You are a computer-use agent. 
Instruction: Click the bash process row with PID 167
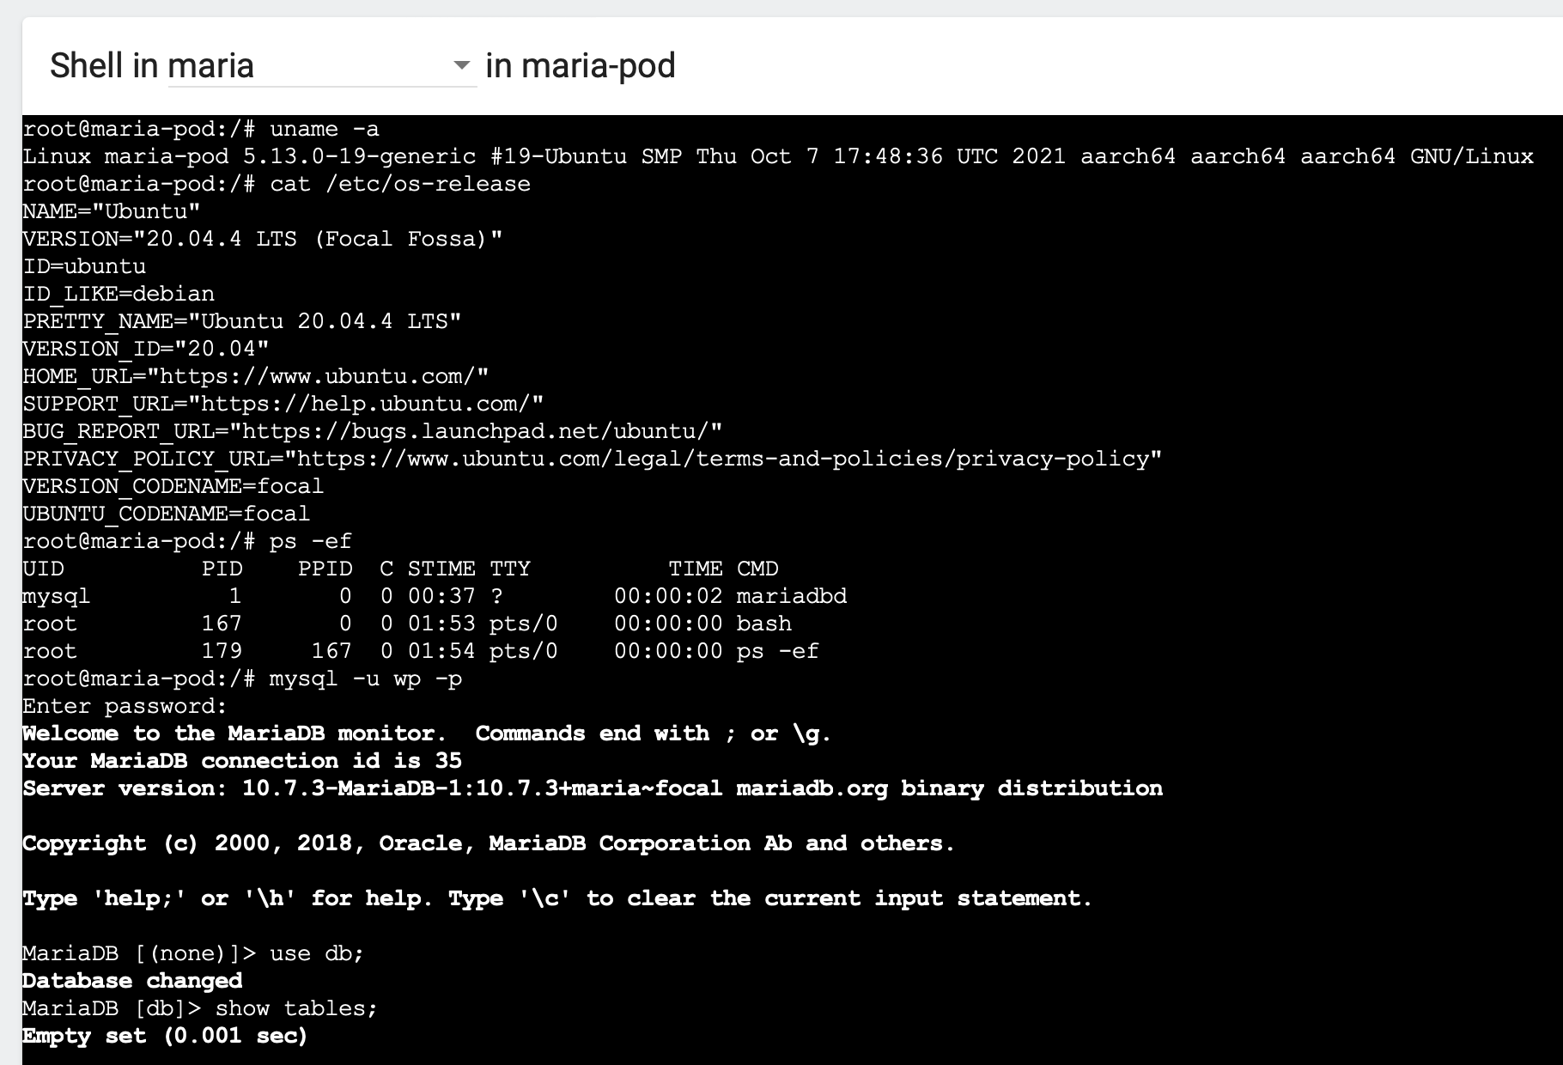click(407, 624)
